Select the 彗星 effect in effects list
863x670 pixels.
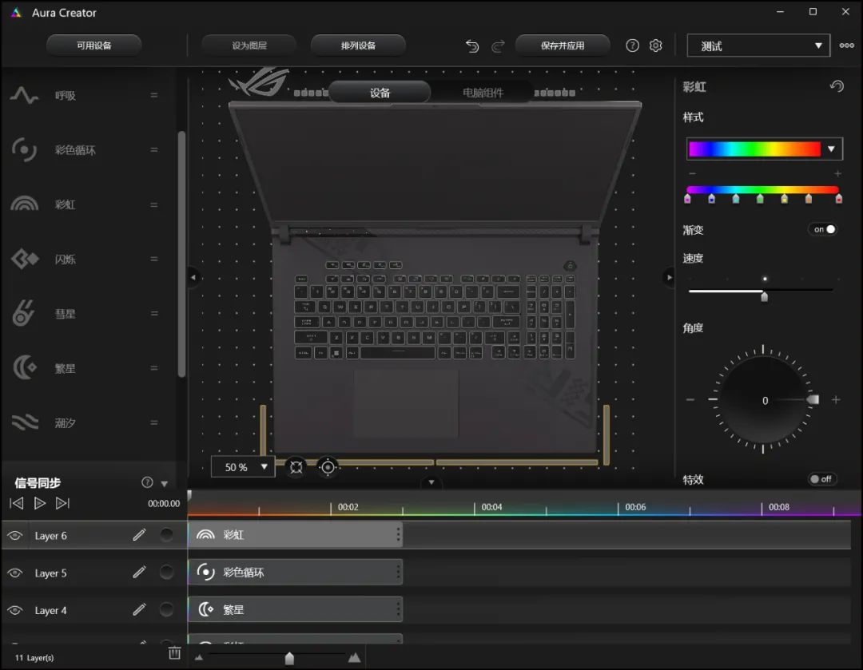66,314
